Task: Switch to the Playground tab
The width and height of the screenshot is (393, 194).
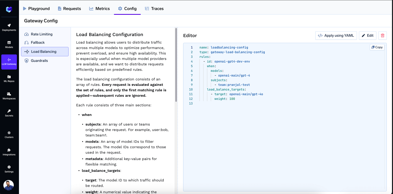Action: (36, 9)
